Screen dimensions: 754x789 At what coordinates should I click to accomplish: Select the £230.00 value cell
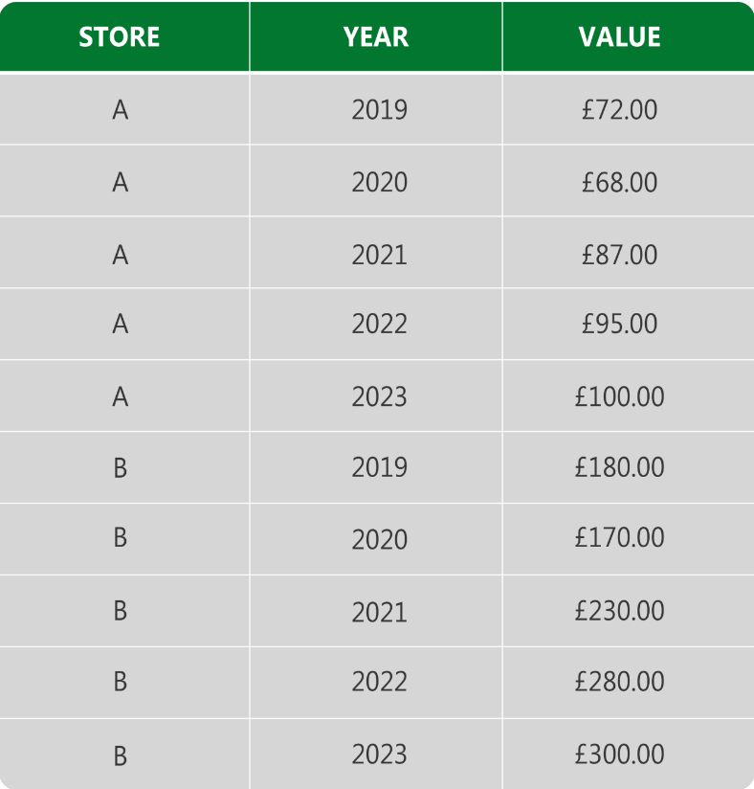point(619,610)
